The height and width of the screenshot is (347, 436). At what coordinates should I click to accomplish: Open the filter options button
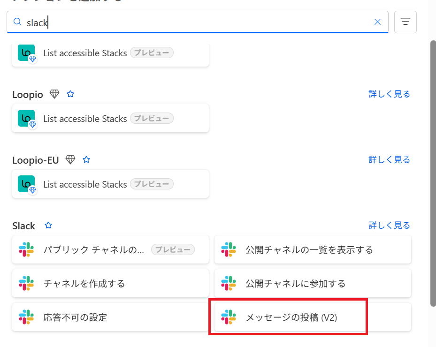[405, 22]
